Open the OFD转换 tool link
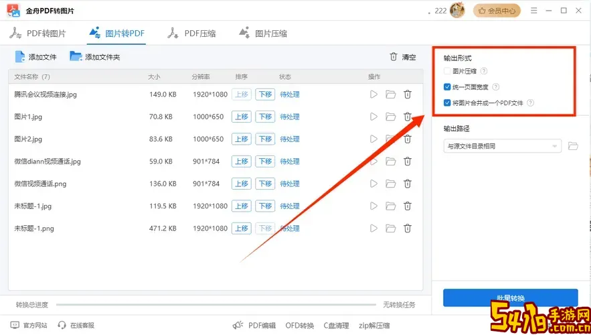591x335 pixels. pyautogui.click(x=300, y=326)
